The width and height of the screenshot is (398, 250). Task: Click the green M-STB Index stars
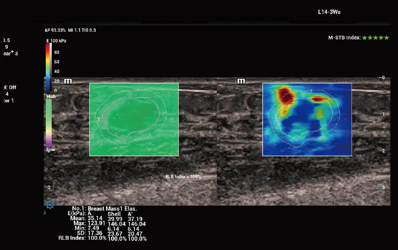375,38
